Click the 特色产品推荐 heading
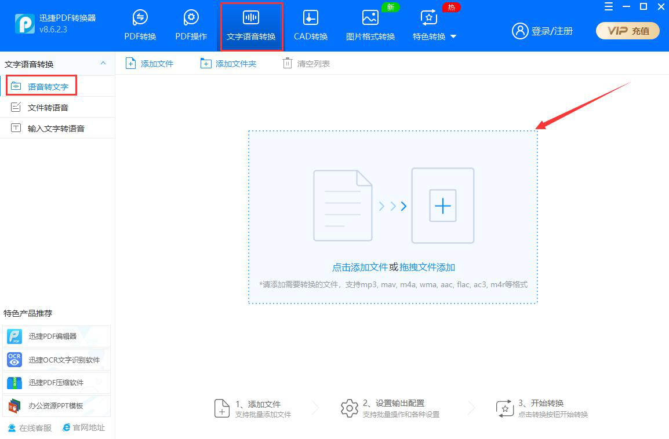The image size is (669, 439). [x=28, y=313]
